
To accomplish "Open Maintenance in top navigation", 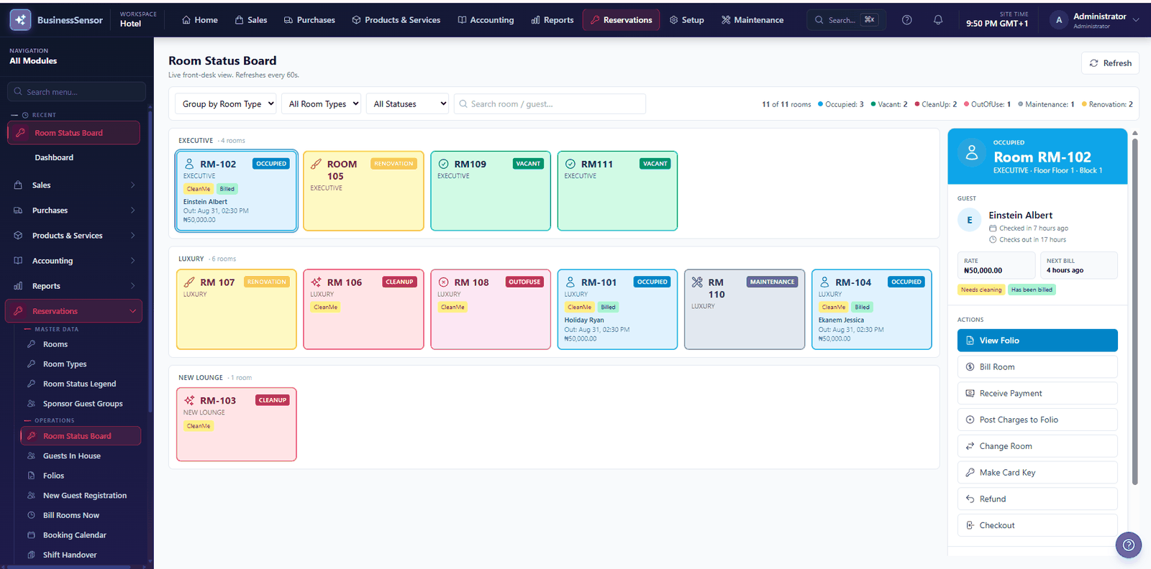I will pos(752,20).
